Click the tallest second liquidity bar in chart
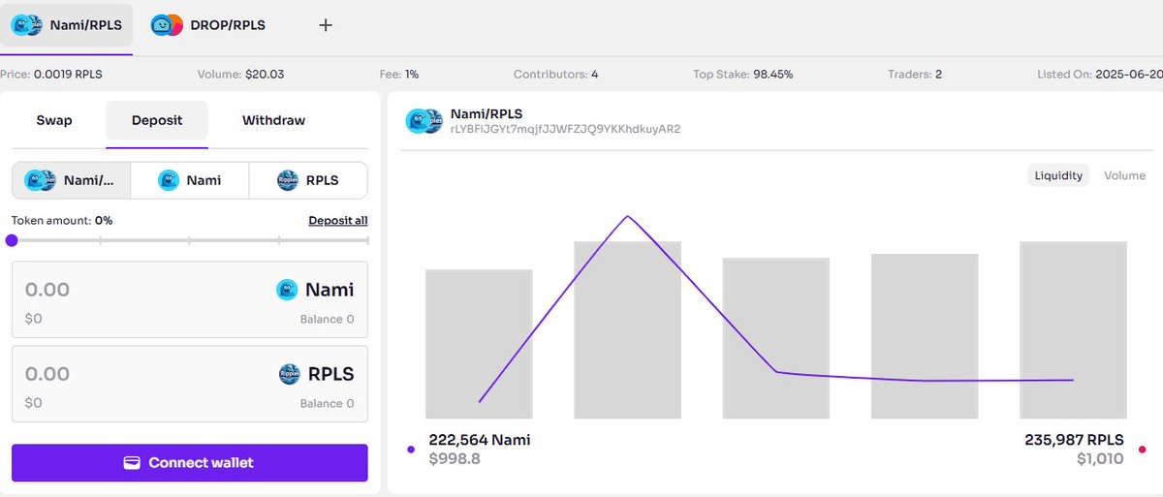Viewport: 1163px width, 497px height. (x=628, y=330)
